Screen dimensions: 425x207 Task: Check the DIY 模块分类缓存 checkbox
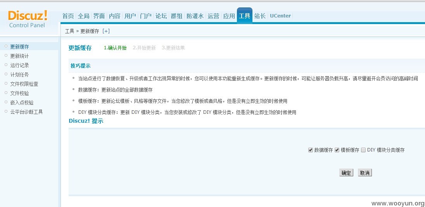pyautogui.click(x=363, y=150)
